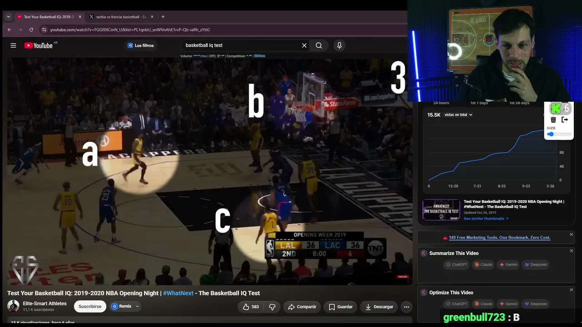The height and width of the screenshot is (327, 582).
Task: Click the trash icon in the overlay widget
Action: point(553,119)
